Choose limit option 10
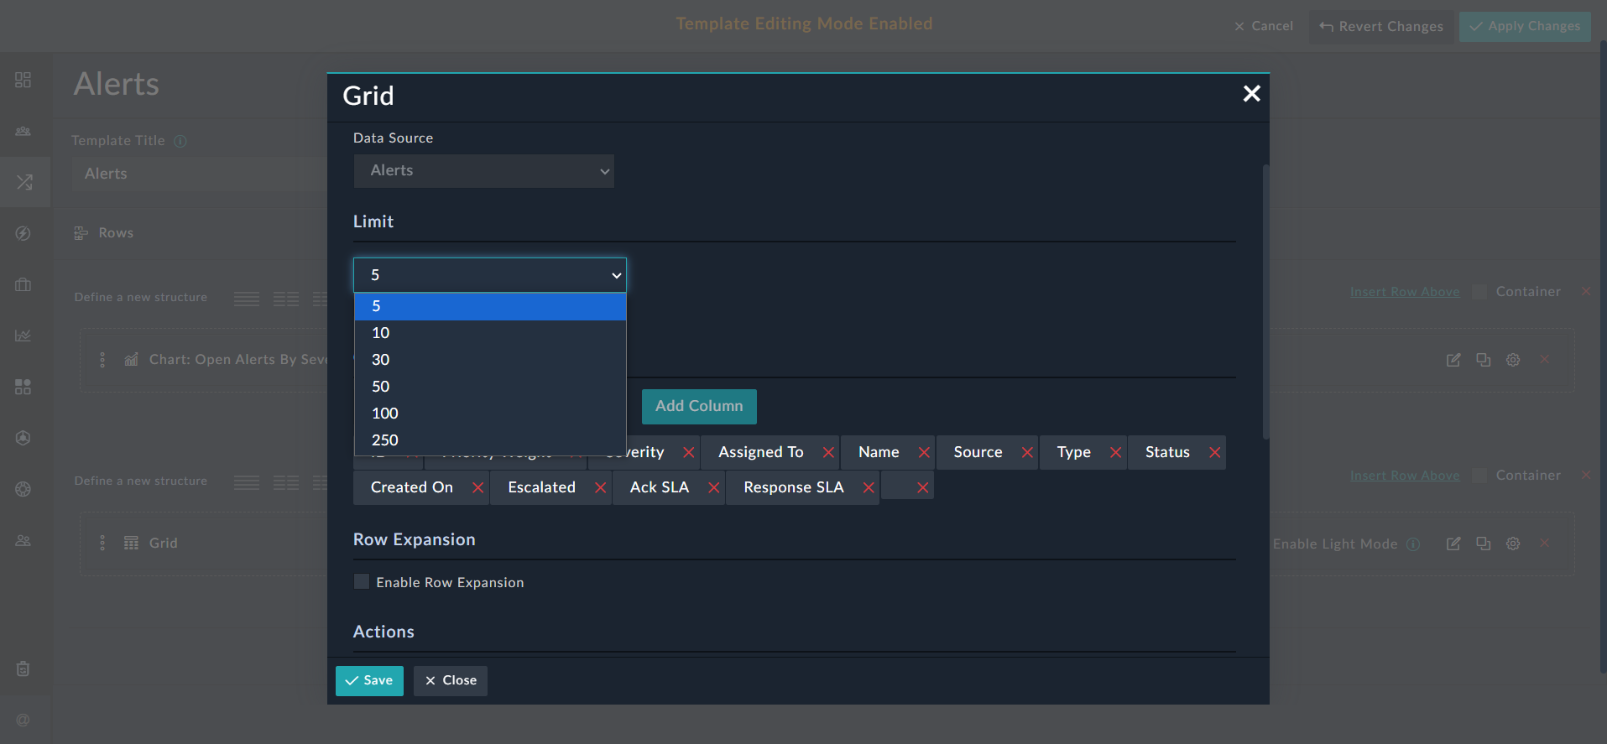 [490, 333]
